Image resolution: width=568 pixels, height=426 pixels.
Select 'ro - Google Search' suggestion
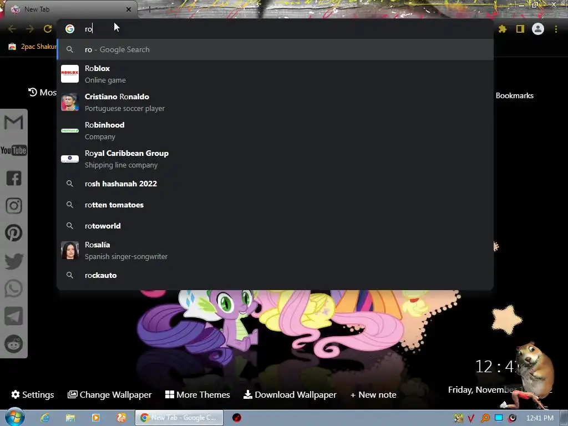pyautogui.click(x=275, y=49)
